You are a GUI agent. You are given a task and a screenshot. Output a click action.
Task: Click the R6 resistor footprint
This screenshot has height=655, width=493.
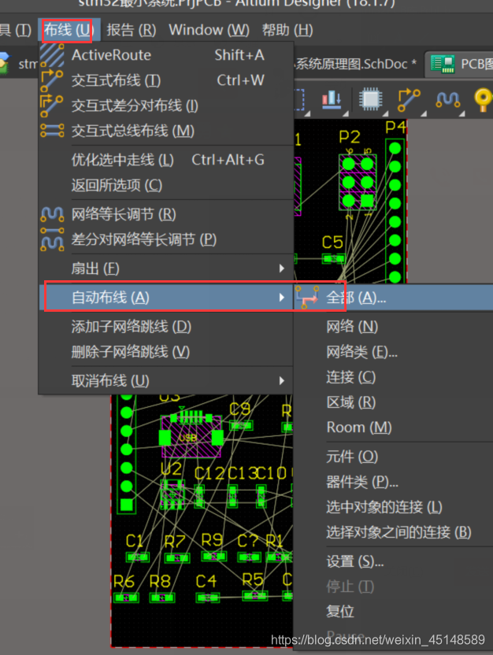pyautogui.click(x=126, y=598)
